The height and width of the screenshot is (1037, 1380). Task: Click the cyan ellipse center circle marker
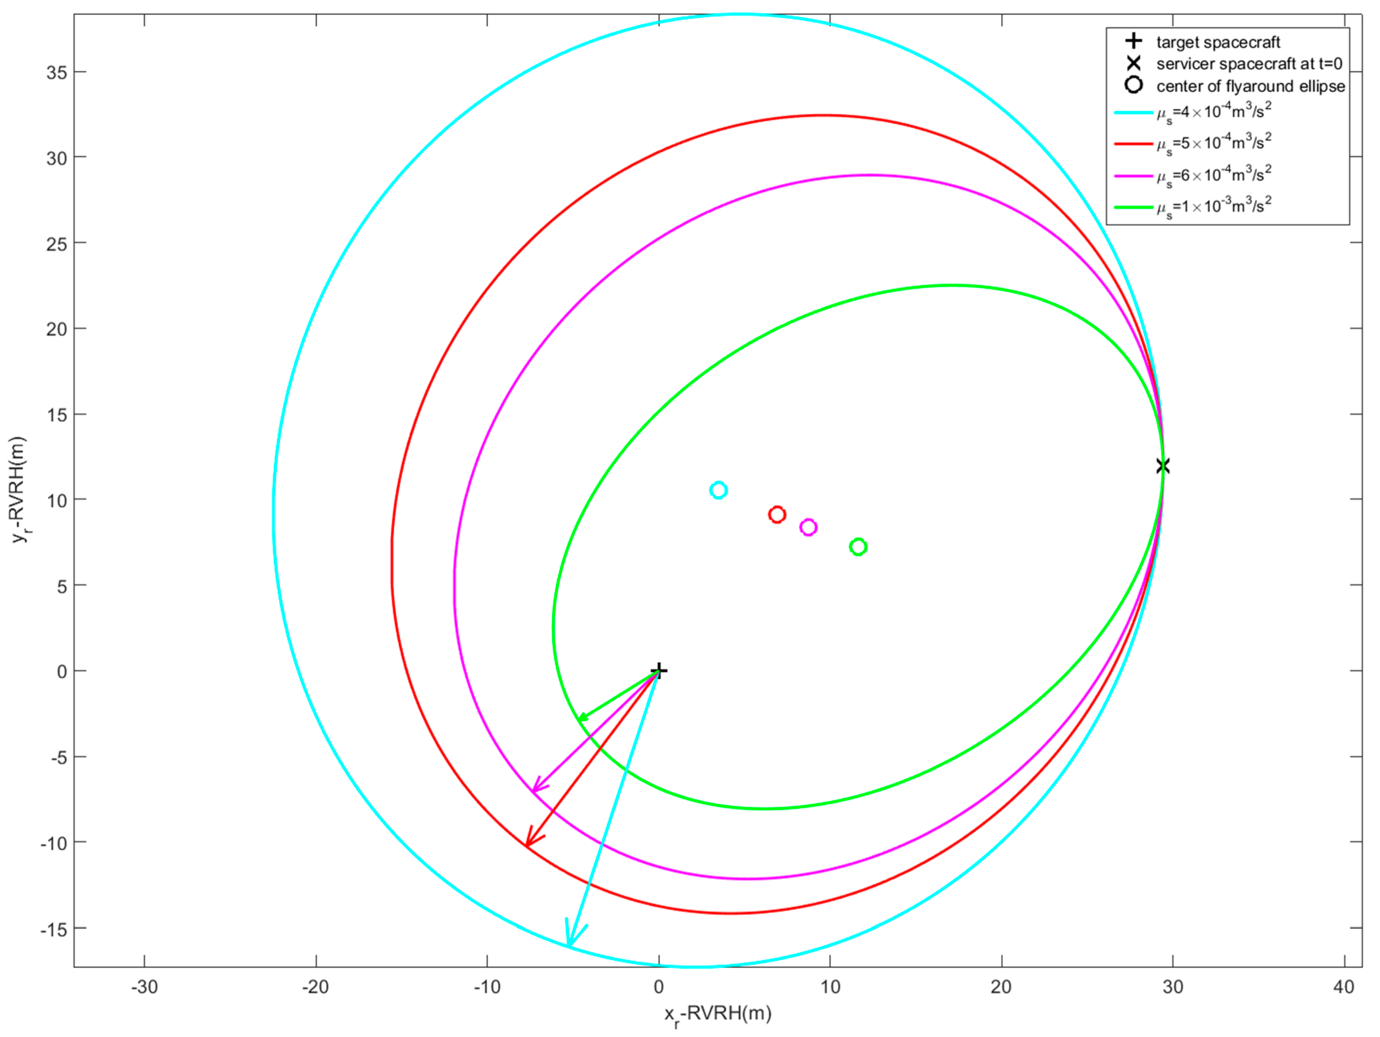[718, 490]
